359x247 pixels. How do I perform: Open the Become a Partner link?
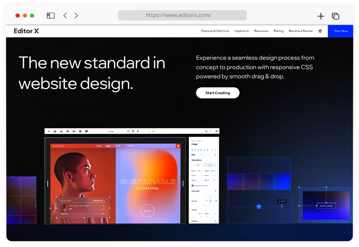[301, 31]
